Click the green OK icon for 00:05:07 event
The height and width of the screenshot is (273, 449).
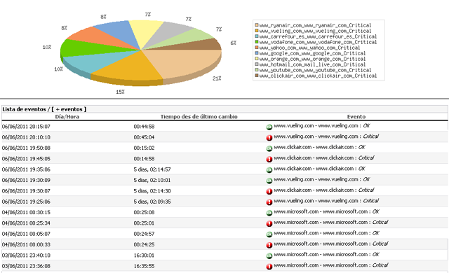click(x=269, y=234)
